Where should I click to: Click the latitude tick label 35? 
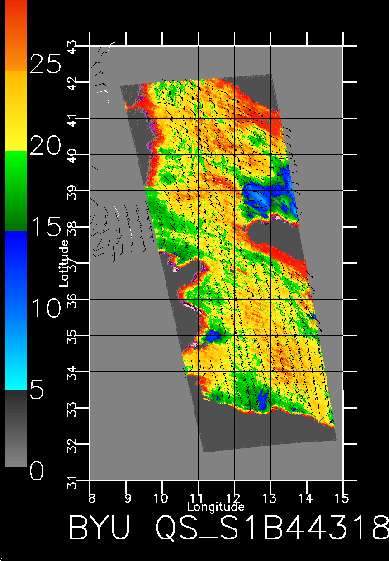click(73, 337)
